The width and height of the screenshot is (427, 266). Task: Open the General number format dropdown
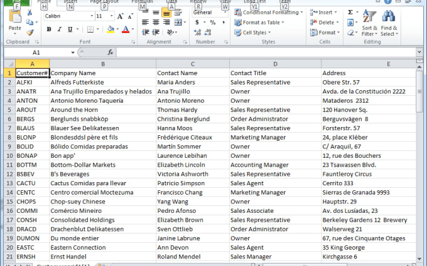225,13
